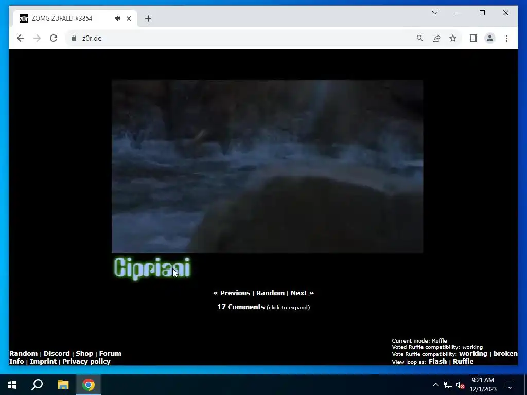This screenshot has height=395, width=527.
Task: Go back using the browser back arrow
Action: pyautogui.click(x=21, y=38)
